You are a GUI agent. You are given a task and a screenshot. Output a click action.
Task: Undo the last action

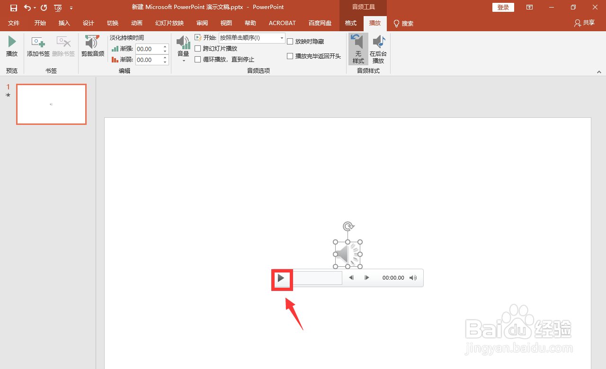coord(27,8)
